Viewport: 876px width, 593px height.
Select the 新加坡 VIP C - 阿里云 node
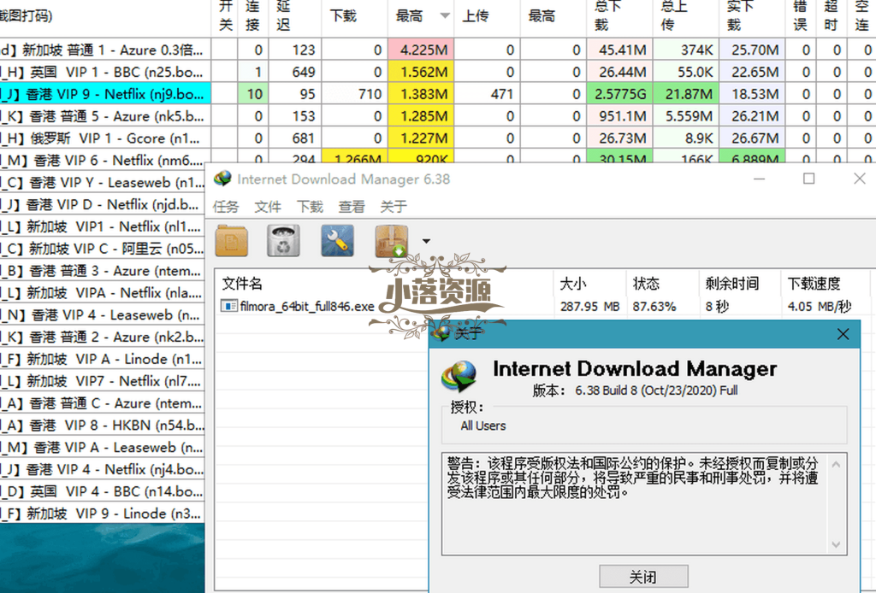click(x=103, y=249)
